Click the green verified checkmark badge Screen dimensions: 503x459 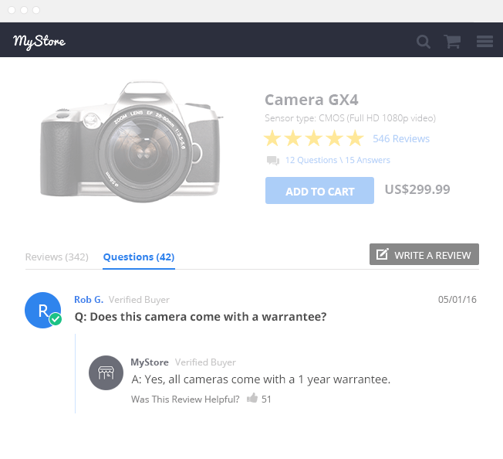click(56, 319)
